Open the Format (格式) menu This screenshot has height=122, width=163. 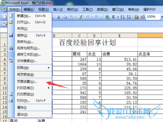pyautogui.click(x=72, y=9)
